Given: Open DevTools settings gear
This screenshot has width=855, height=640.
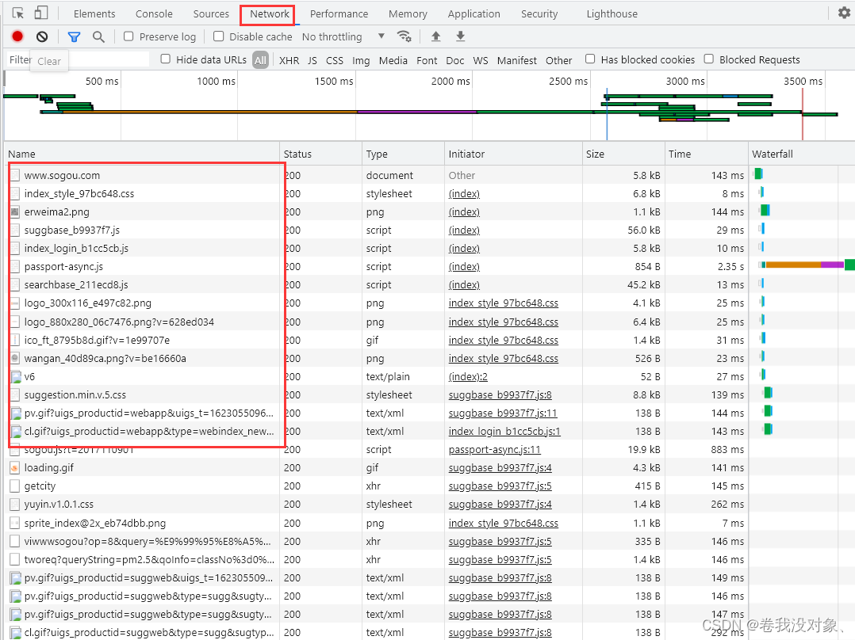Looking at the screenshot, I should coord(844,13).
